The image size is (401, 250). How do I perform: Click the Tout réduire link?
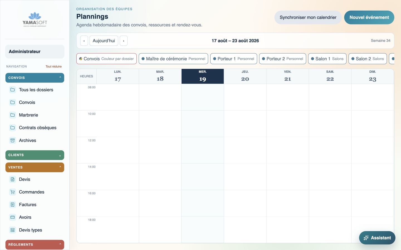point(53,66)
